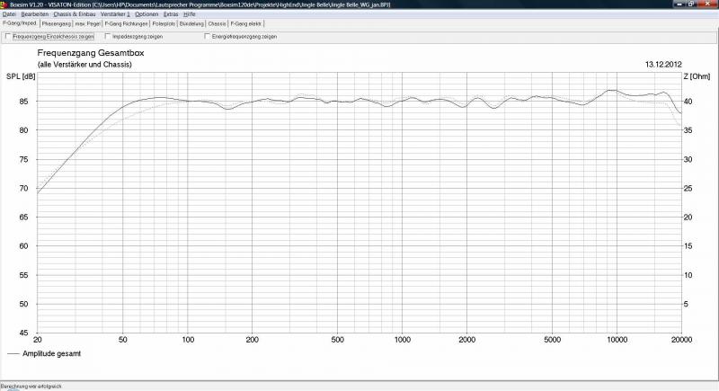Viewport: 719px width, 391px height.
Task: Switch to the F-Gang elektr. tab
Action: pos(246,23)
